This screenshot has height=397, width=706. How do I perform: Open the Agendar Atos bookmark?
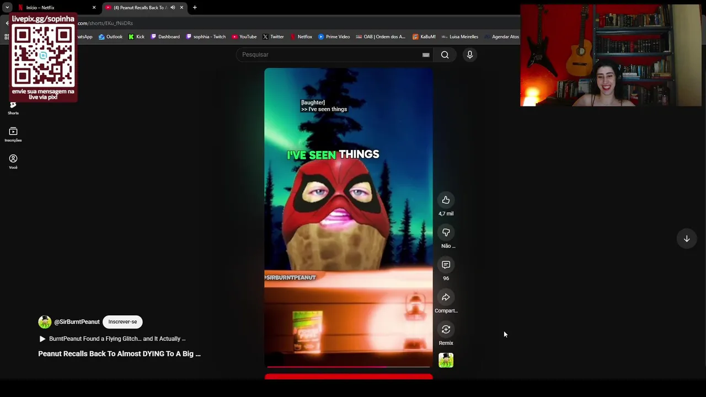click(501, 37)
